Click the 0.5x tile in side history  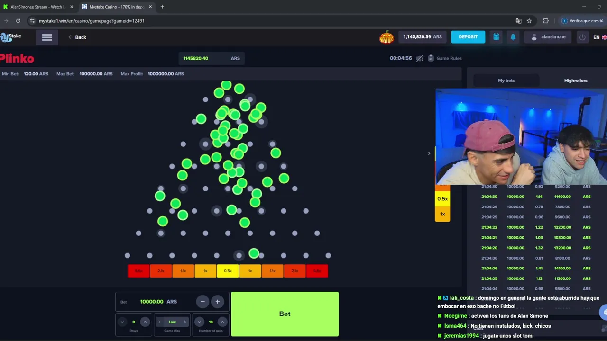tap(442, 199)
